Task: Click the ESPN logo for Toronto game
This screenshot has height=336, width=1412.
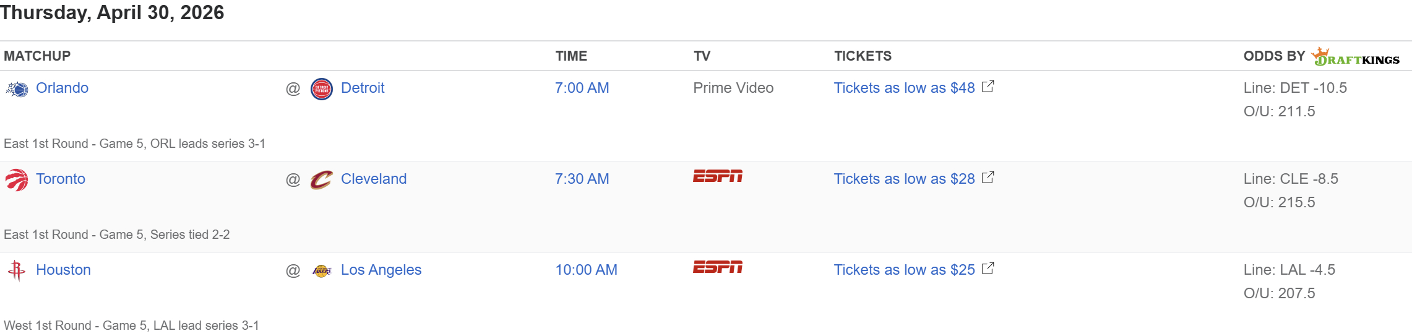Action: point(717,177)
